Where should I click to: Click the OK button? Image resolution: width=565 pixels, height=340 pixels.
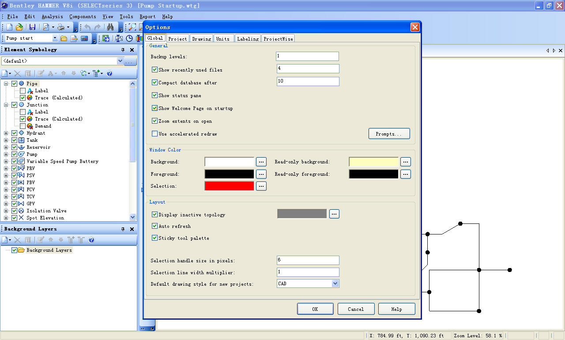click(x=315, y=309)
